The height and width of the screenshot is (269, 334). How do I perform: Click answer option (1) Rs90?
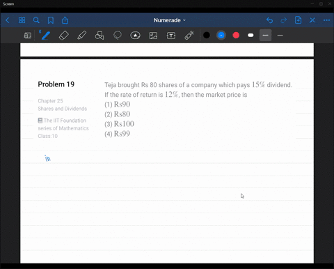tap(118, 105)
